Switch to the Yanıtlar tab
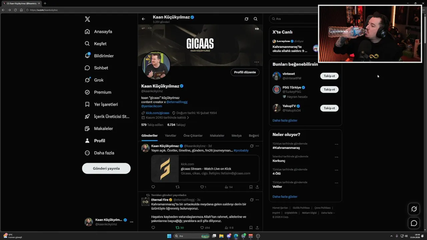The image size is (427, 240). pos(170,136)
